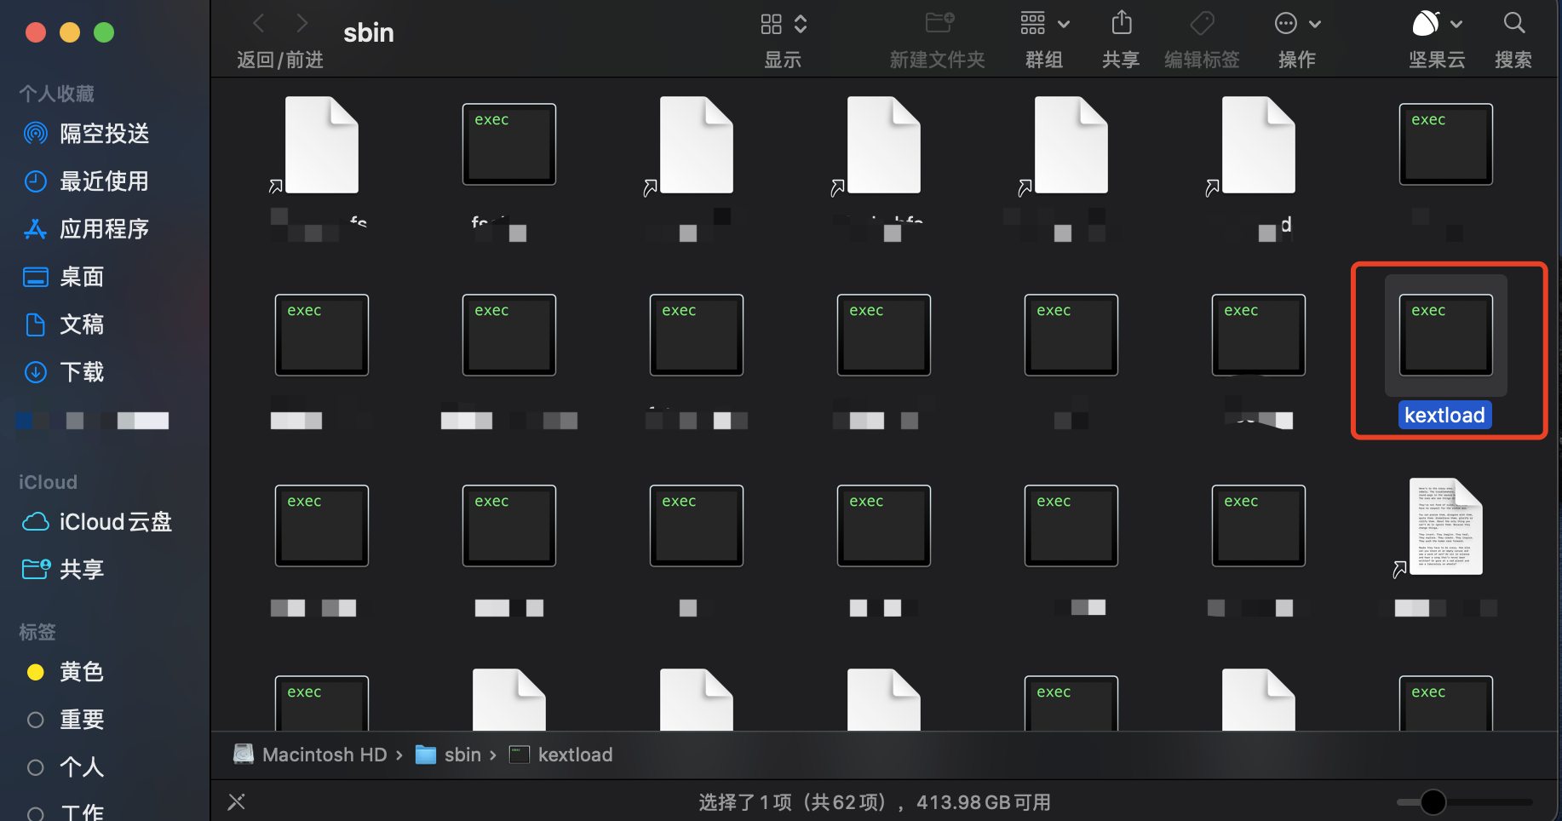Go to Downloads in sidebar
1562x821 pixels.
[81, 372]
